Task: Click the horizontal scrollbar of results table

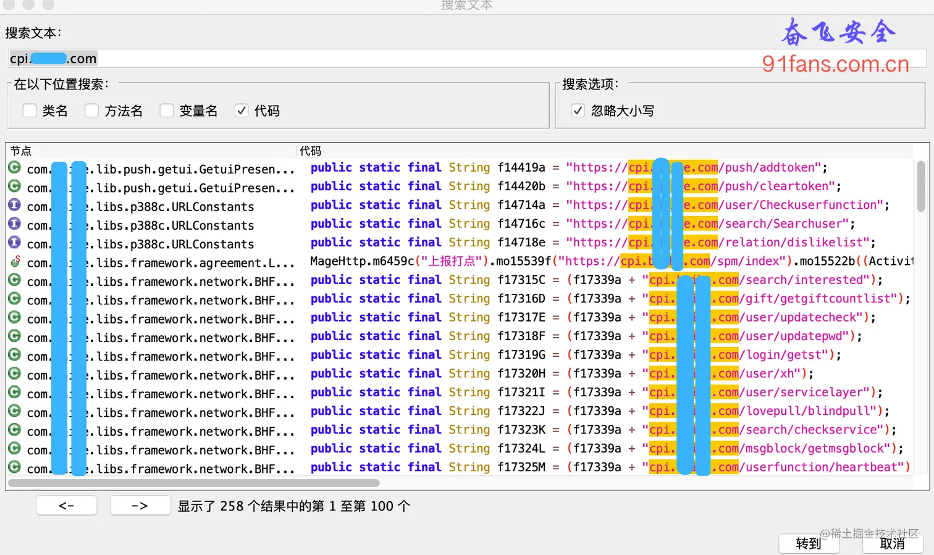Action: point(194,483)
